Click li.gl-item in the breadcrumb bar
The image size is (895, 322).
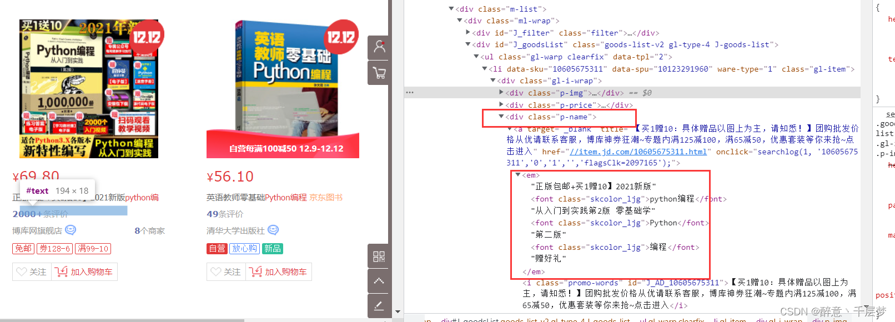pos(730,320)
